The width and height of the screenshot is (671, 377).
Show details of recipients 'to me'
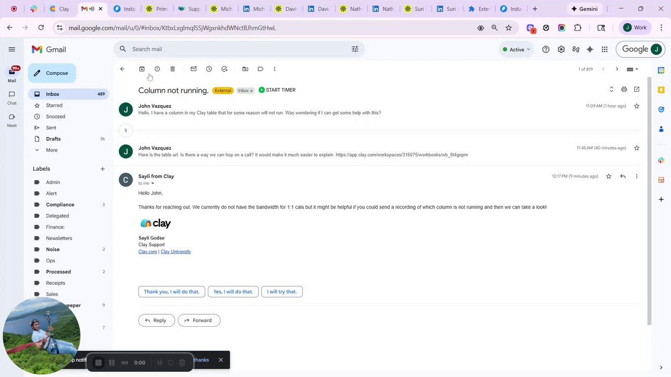(x=153, y=184)
